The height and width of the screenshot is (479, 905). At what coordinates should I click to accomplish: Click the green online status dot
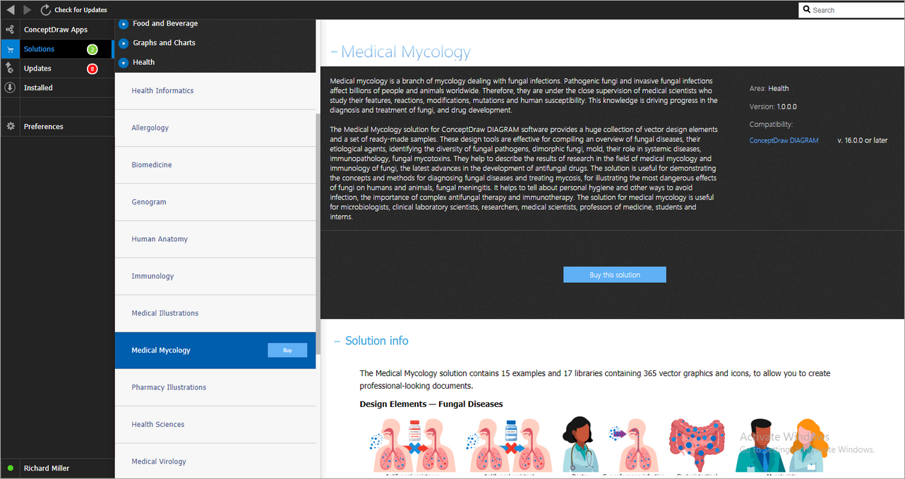10,468
